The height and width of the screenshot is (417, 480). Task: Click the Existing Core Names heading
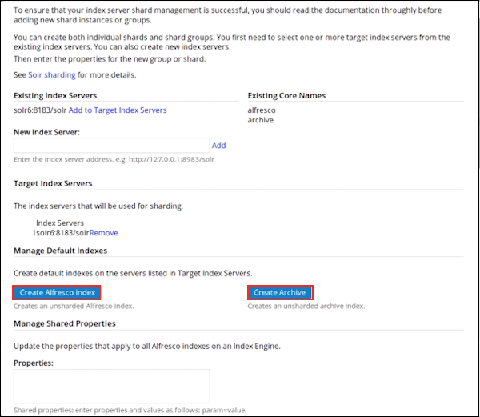tap(286, 96)
